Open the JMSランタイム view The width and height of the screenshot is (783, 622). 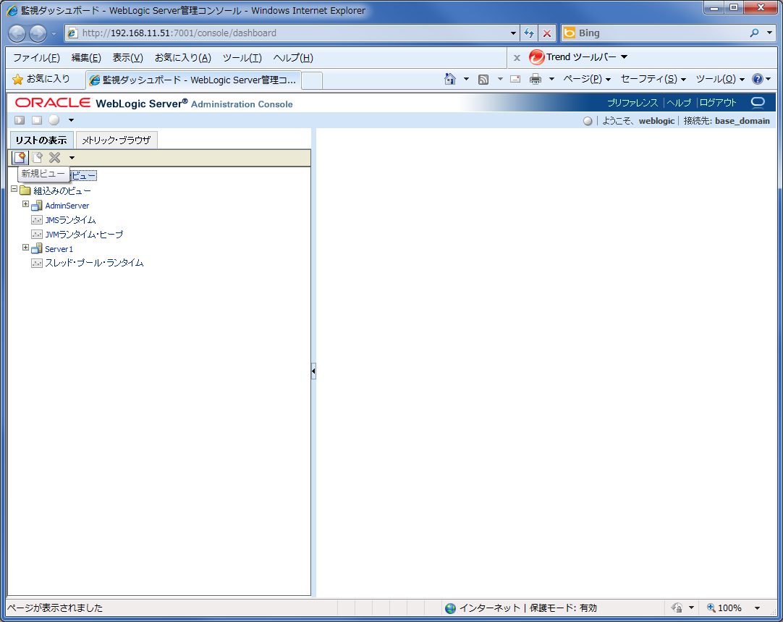pos(70,220)
